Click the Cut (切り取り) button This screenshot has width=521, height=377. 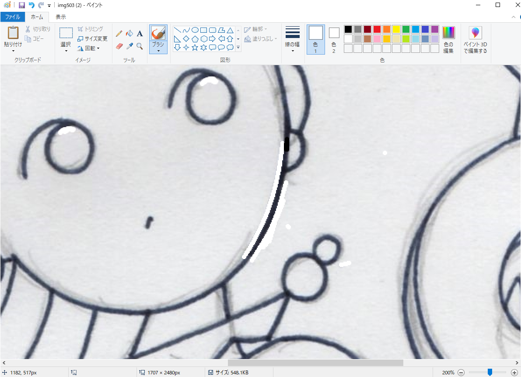click(x=38, y=29)
